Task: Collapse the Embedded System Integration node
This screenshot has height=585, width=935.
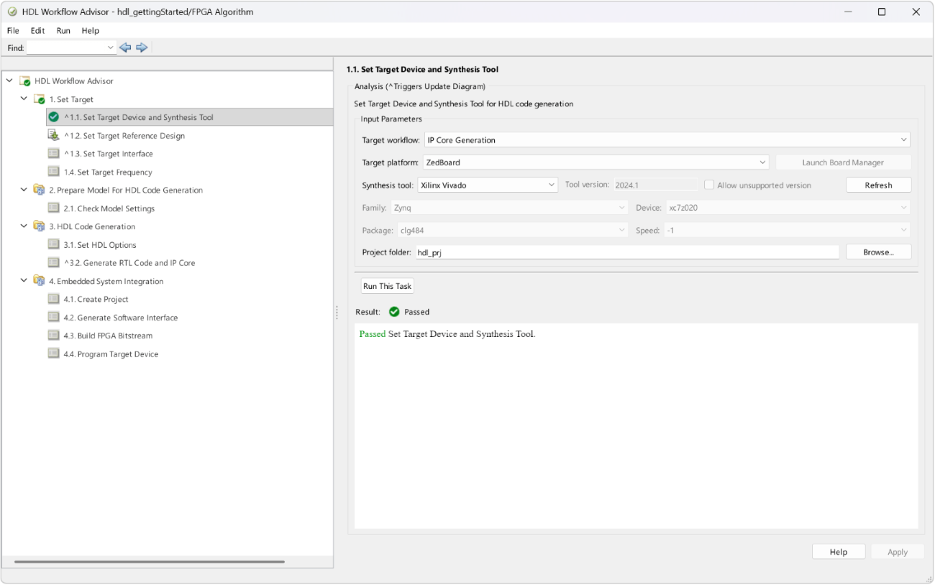Action: (x=24, y=281)
